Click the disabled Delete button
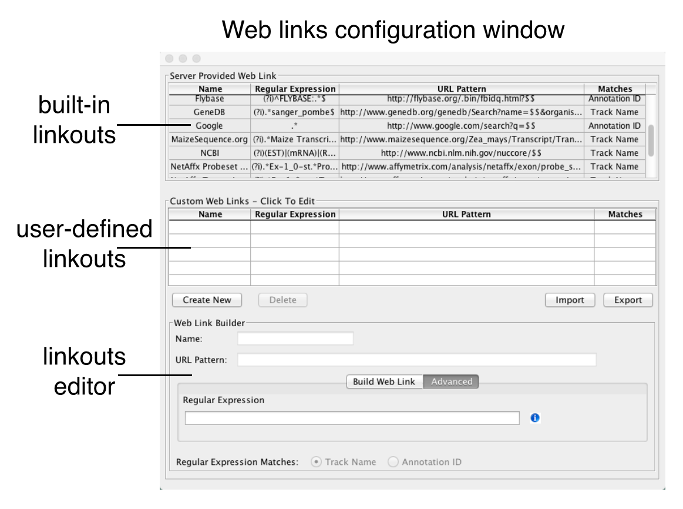The image size is (683, 509). [x=282, y=300]
